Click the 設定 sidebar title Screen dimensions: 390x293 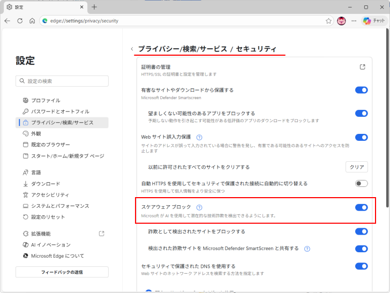click(25, 61)
